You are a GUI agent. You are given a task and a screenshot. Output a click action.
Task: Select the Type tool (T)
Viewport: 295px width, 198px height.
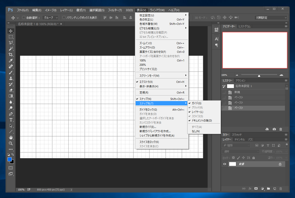tap(11, 120)
